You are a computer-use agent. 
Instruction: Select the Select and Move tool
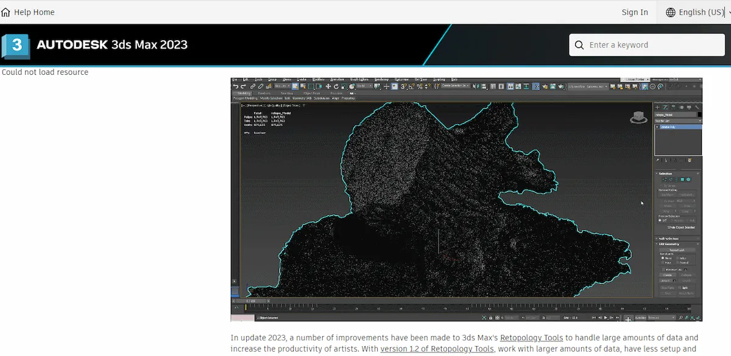[328, 86]
